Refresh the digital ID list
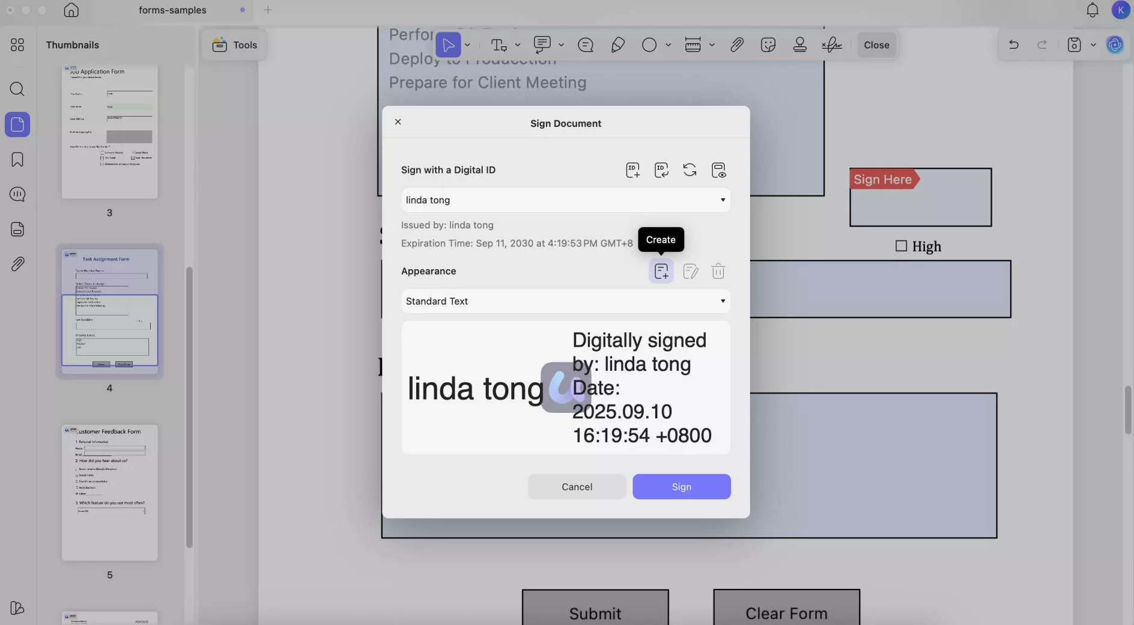 coord(690,170)
